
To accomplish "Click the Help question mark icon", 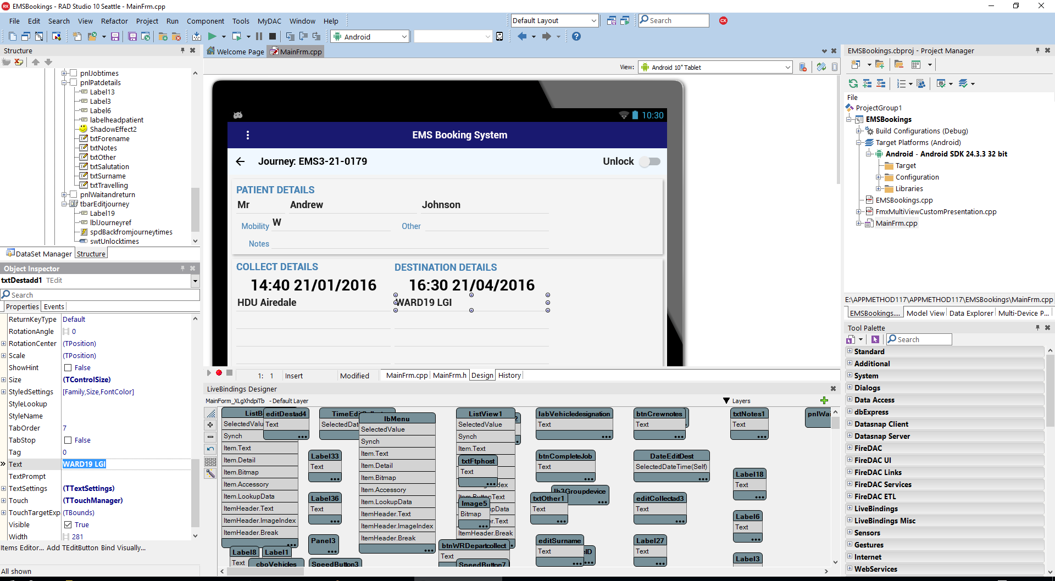I will point(576,37).
